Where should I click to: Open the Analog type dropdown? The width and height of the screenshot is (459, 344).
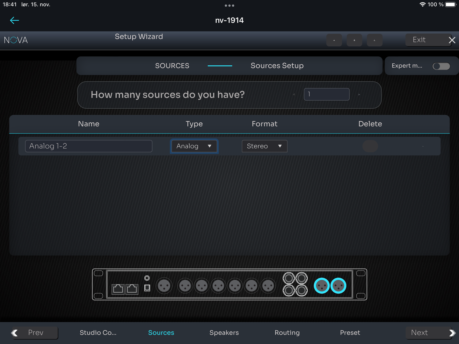point(194,146)
